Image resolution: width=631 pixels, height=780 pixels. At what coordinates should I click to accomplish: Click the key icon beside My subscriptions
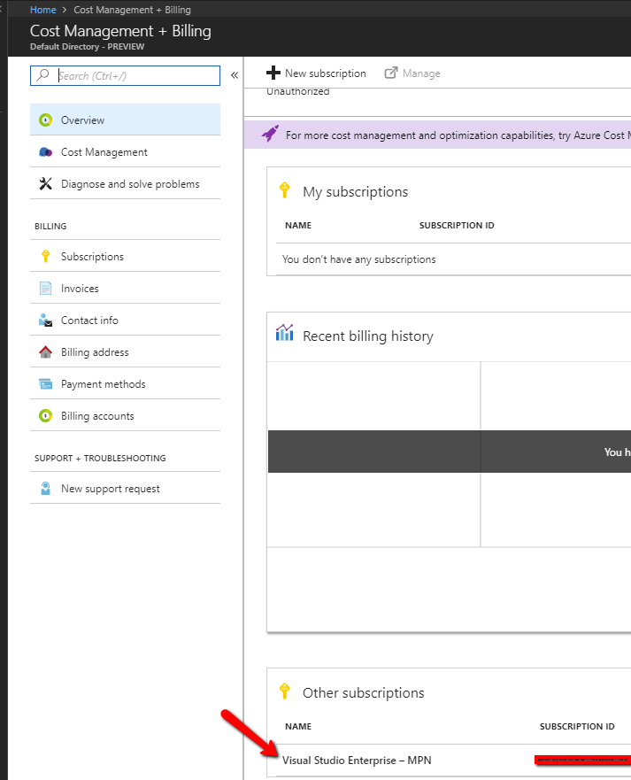284,190
